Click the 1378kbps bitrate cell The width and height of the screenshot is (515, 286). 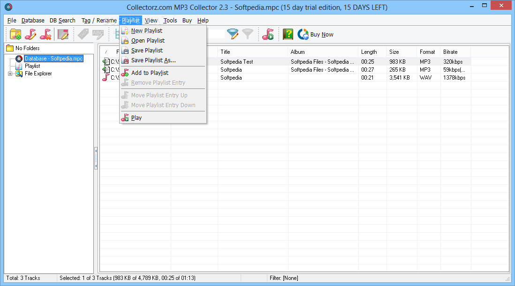point(454,78)
